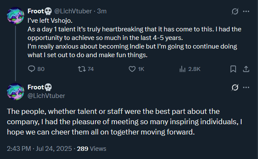Click Grok icon on first tweet
This screenshot has height=159, width=258.
(235, 11)
